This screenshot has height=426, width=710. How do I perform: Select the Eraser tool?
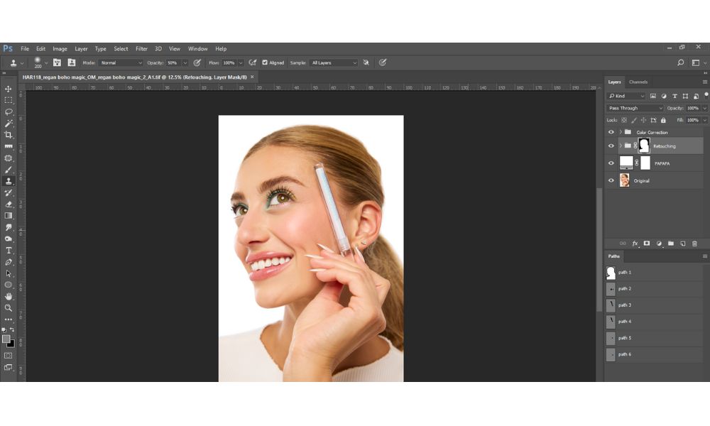(8, 204)
